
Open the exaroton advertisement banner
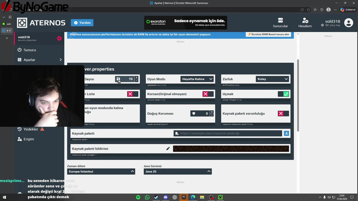(x=185, y=23)
